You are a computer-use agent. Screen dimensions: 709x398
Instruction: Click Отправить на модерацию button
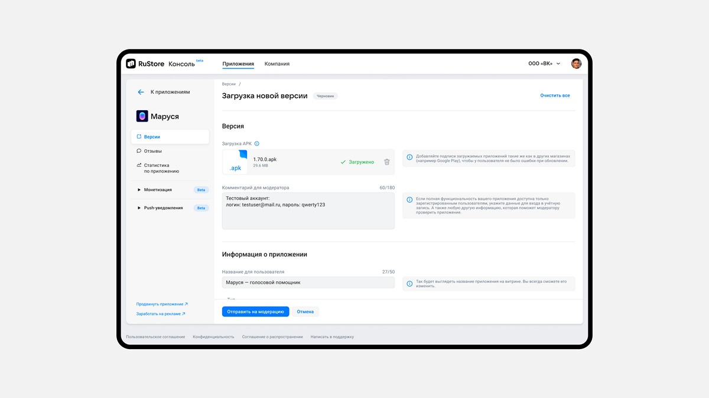click(255, 311)
